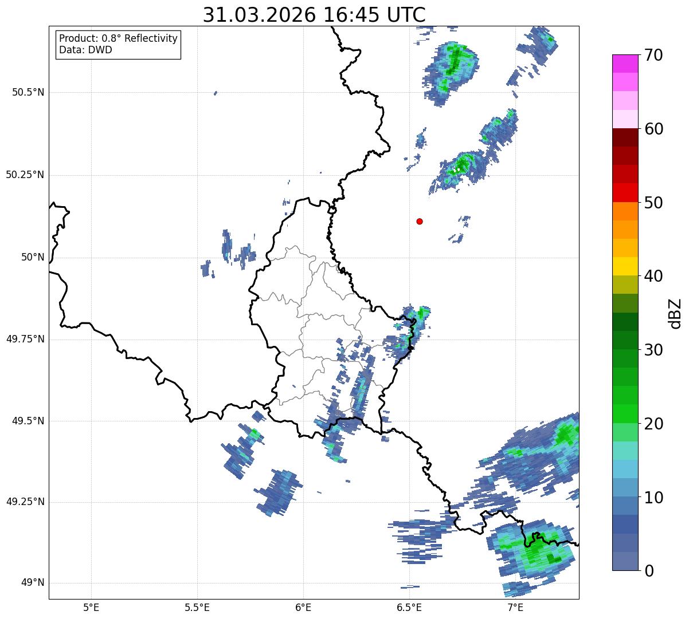Click the magenta top colorbar swatch
The width and height of the screenshot is (689, 619).
coord(625,64)
